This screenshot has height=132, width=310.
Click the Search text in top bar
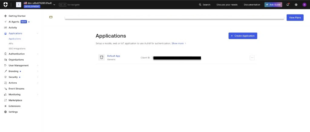click(x=206, y=5)
